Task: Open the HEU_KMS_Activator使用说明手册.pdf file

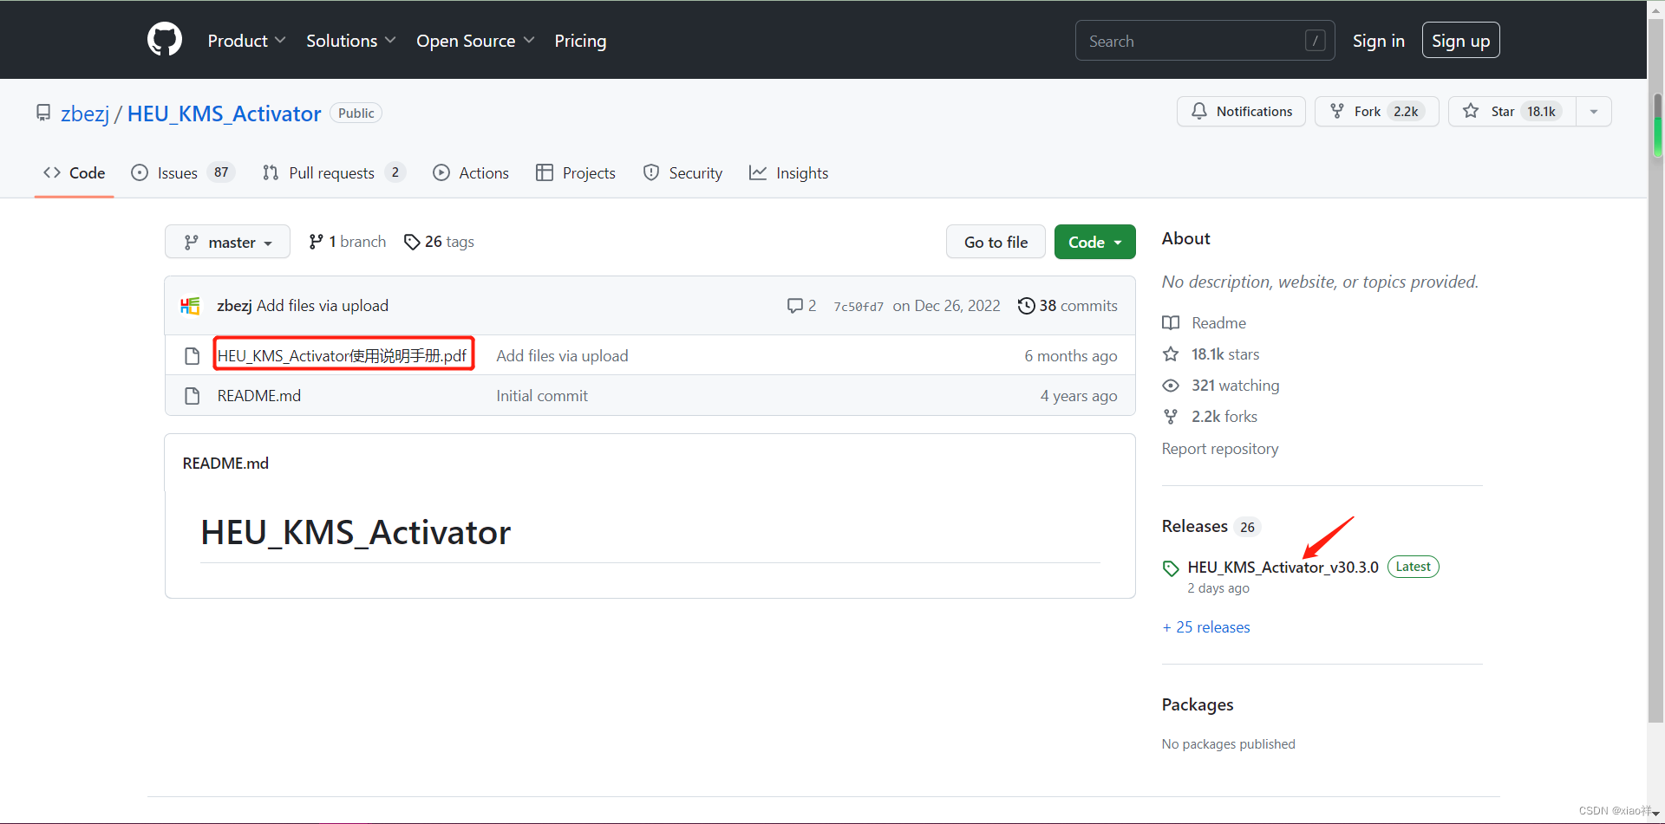Action: coord(343,356)
